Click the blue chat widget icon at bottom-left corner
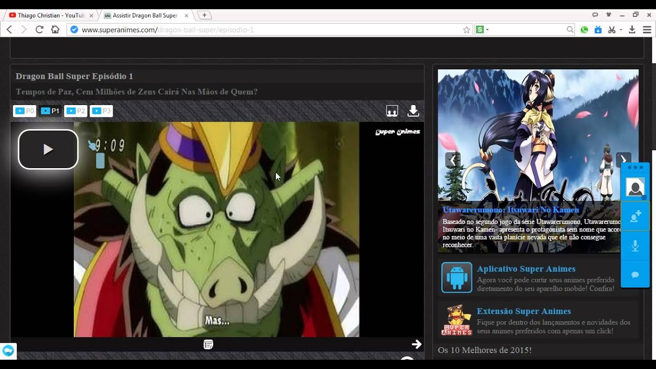656x369 pixels. click(8, 351)
